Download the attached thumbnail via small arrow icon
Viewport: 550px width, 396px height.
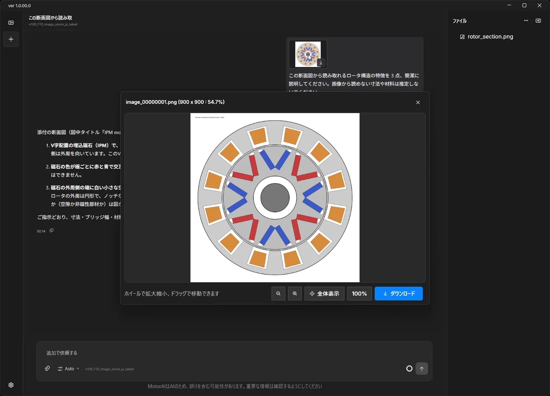321,63
